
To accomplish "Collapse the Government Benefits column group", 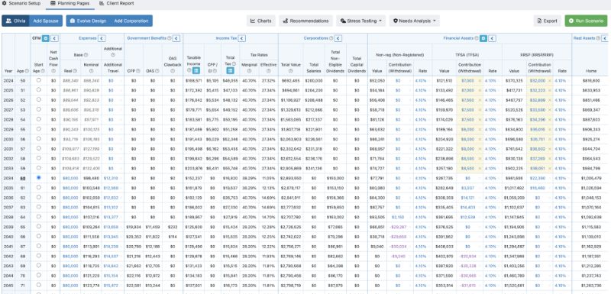I will pos(176,38).
